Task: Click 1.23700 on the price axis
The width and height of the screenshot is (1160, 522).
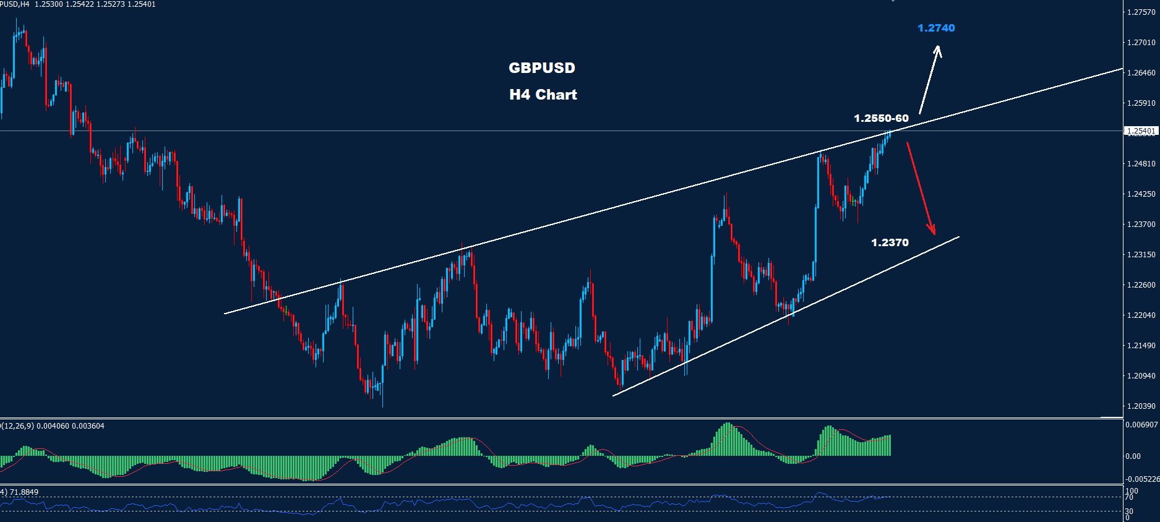Action: coord(1141,225)
